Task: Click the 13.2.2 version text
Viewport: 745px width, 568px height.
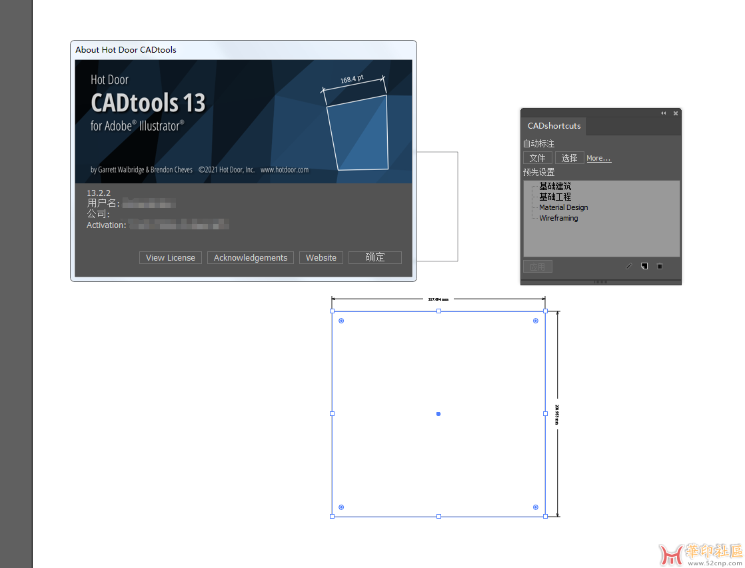Action: [99, 193]
